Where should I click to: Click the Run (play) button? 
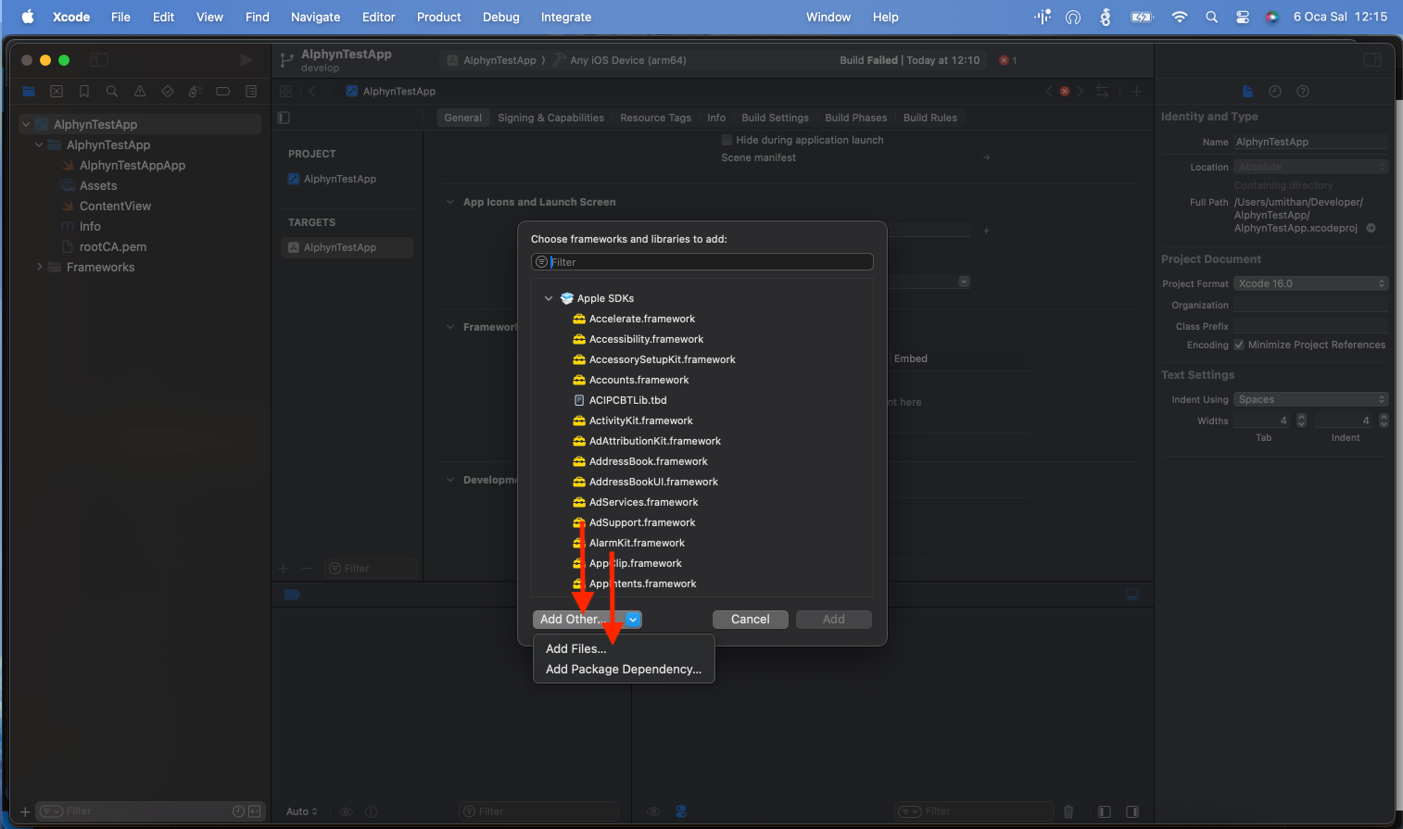(246, 60)
